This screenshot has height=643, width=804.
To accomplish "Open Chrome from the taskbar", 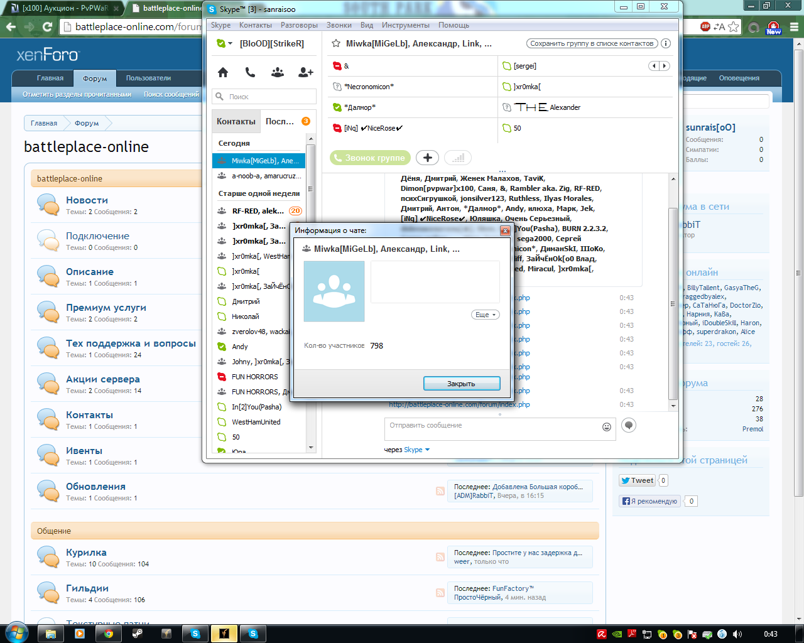I will [108, 634].
